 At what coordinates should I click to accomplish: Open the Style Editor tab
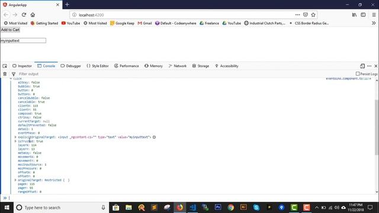pos(98,66)
